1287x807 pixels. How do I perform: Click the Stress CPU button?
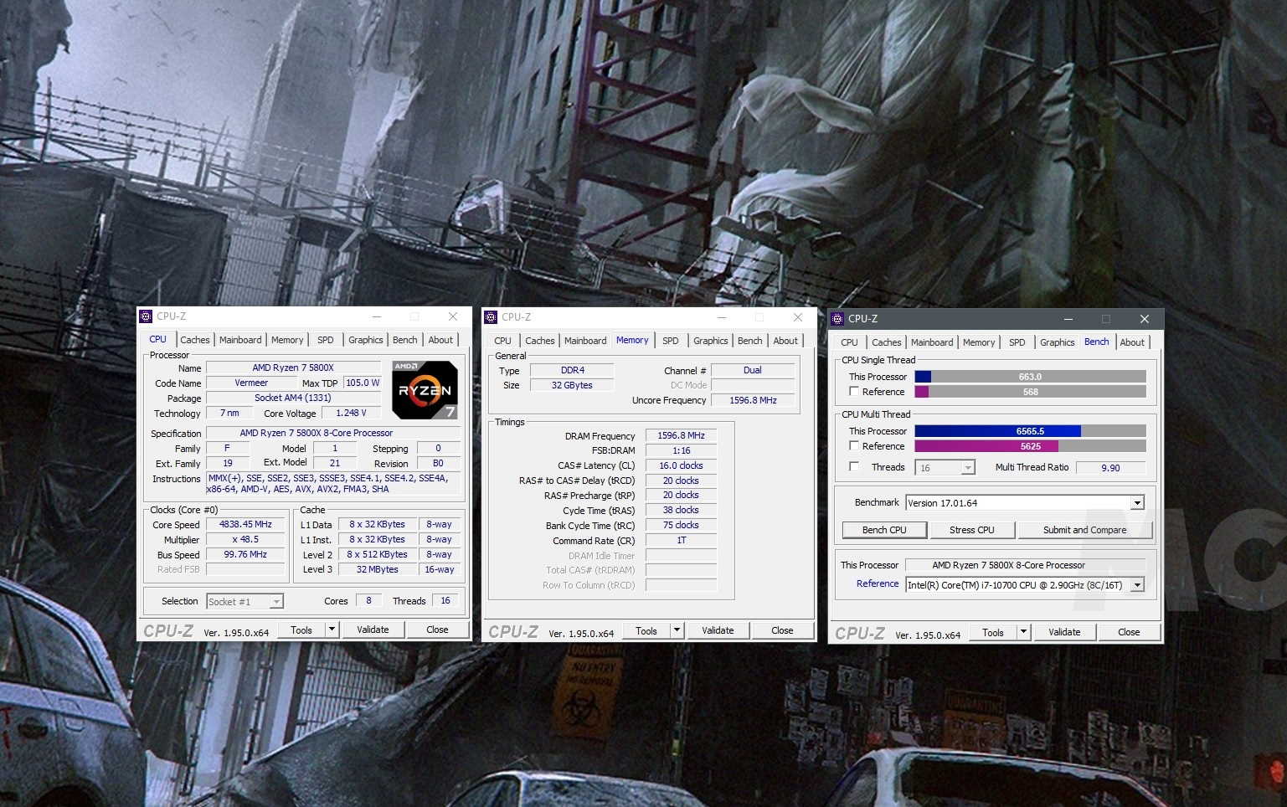tap(971, 530)
